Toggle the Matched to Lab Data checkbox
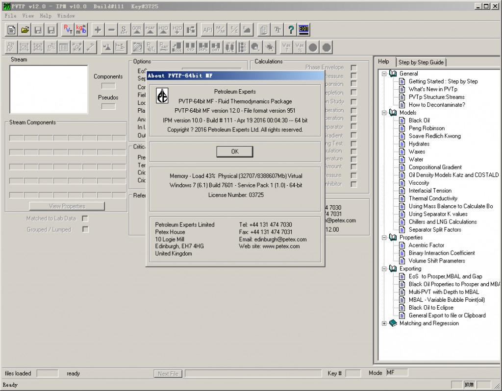This screenshot has width=502, height=391. [x=85, y=219]
